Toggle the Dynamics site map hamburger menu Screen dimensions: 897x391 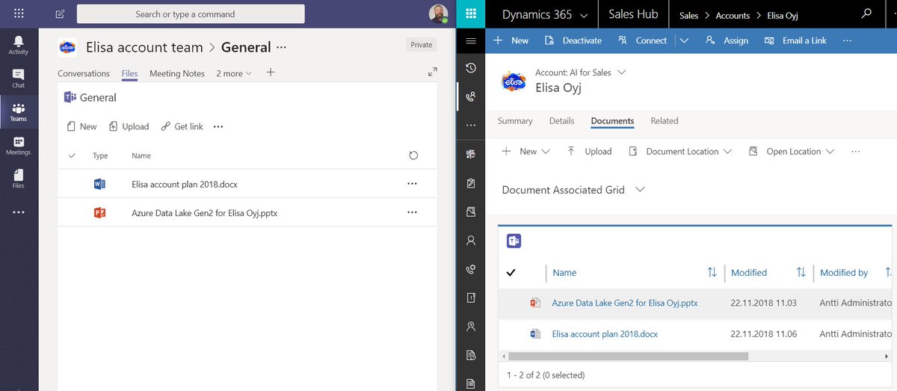coord(471,41)
